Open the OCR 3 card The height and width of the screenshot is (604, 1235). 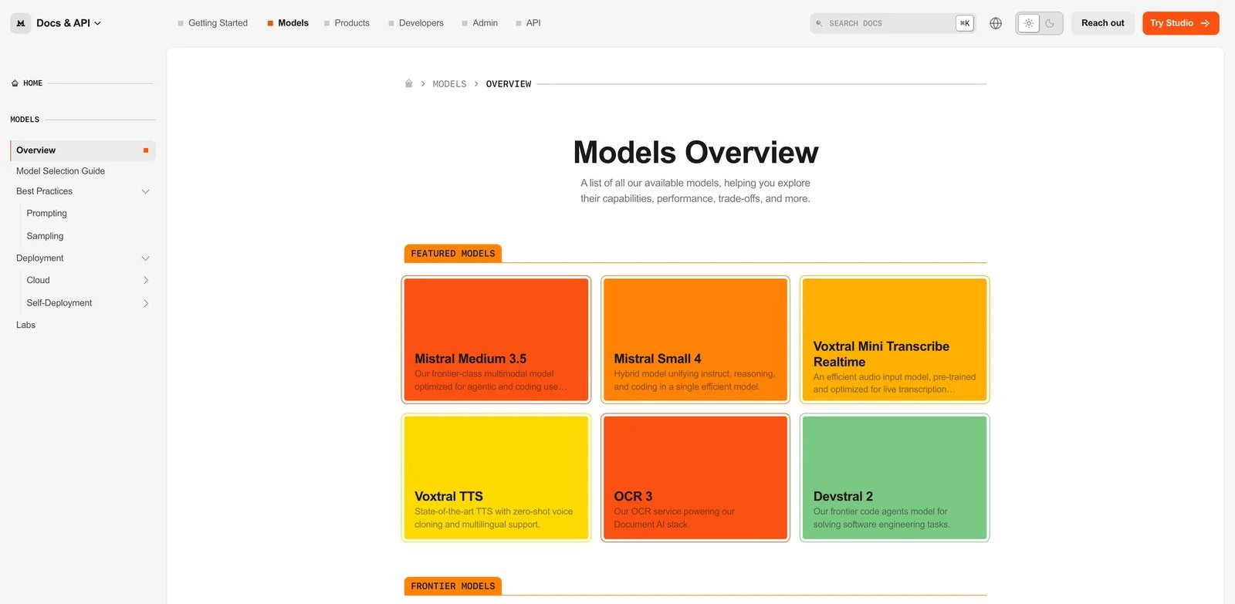[695, 477]
